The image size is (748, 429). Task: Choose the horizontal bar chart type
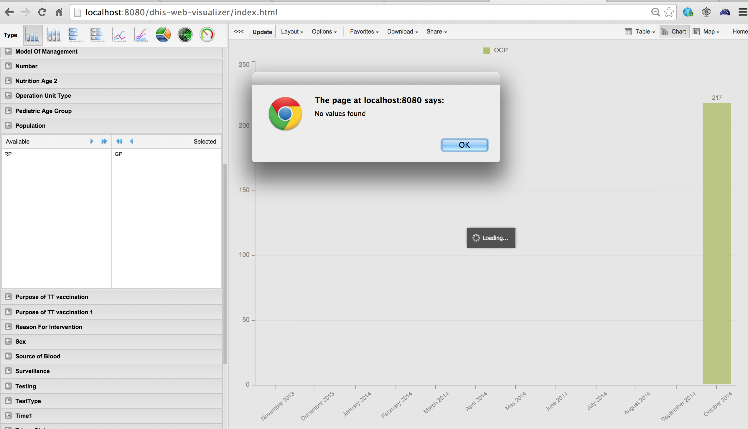tap(75, 35)
